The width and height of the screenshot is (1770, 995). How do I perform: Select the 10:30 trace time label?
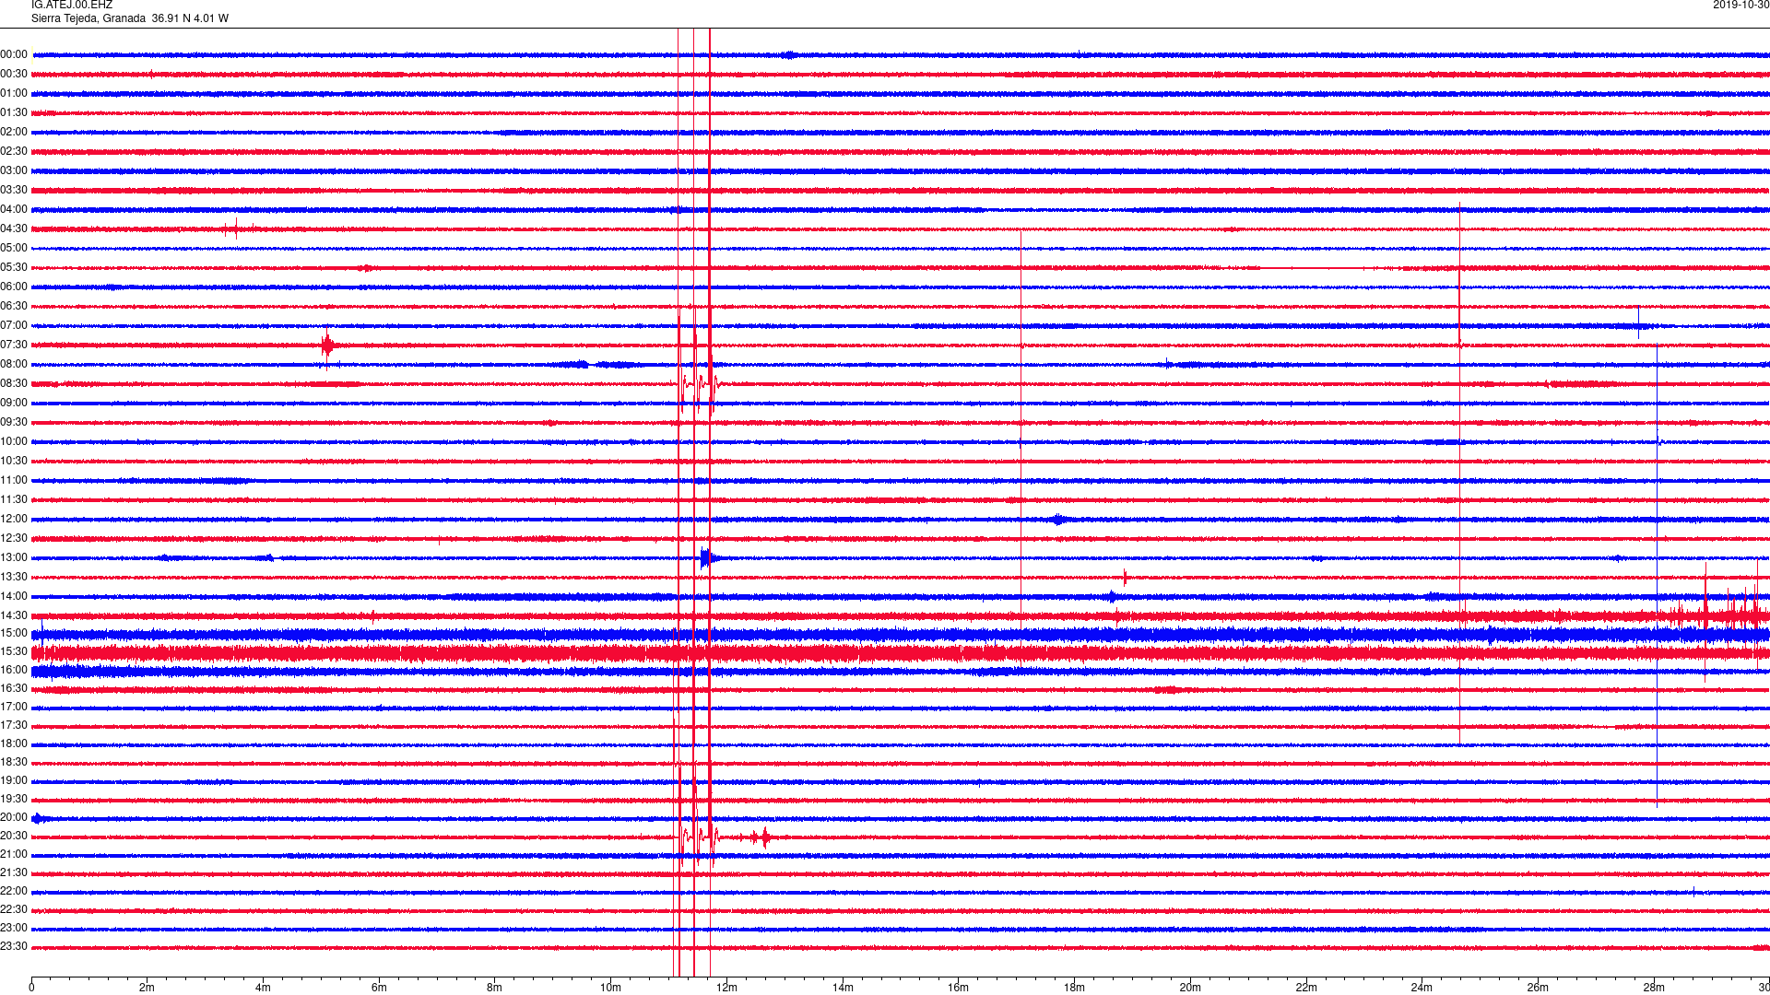14,461
